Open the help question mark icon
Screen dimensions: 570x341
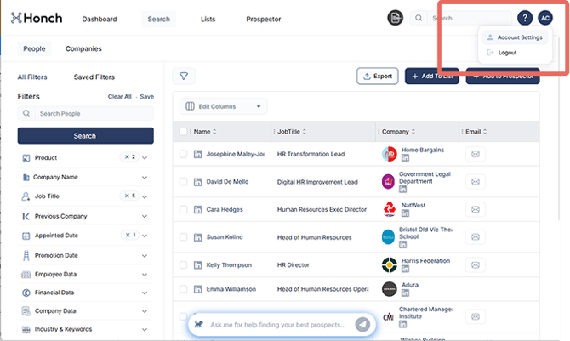[x=525, y=18]
